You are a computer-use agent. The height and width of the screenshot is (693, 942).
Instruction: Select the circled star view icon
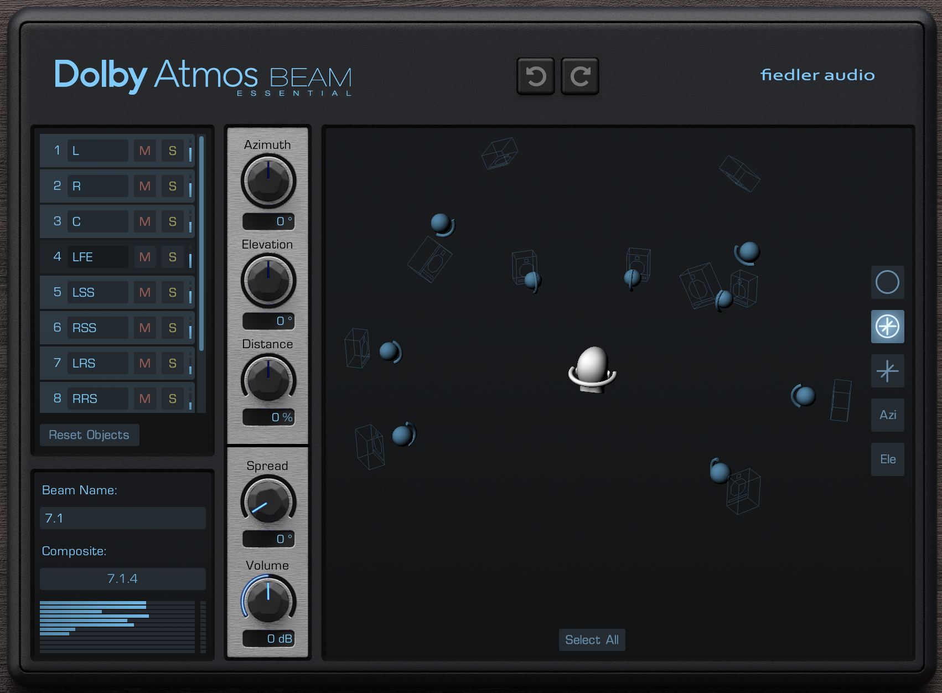click(x=887, y=327)
